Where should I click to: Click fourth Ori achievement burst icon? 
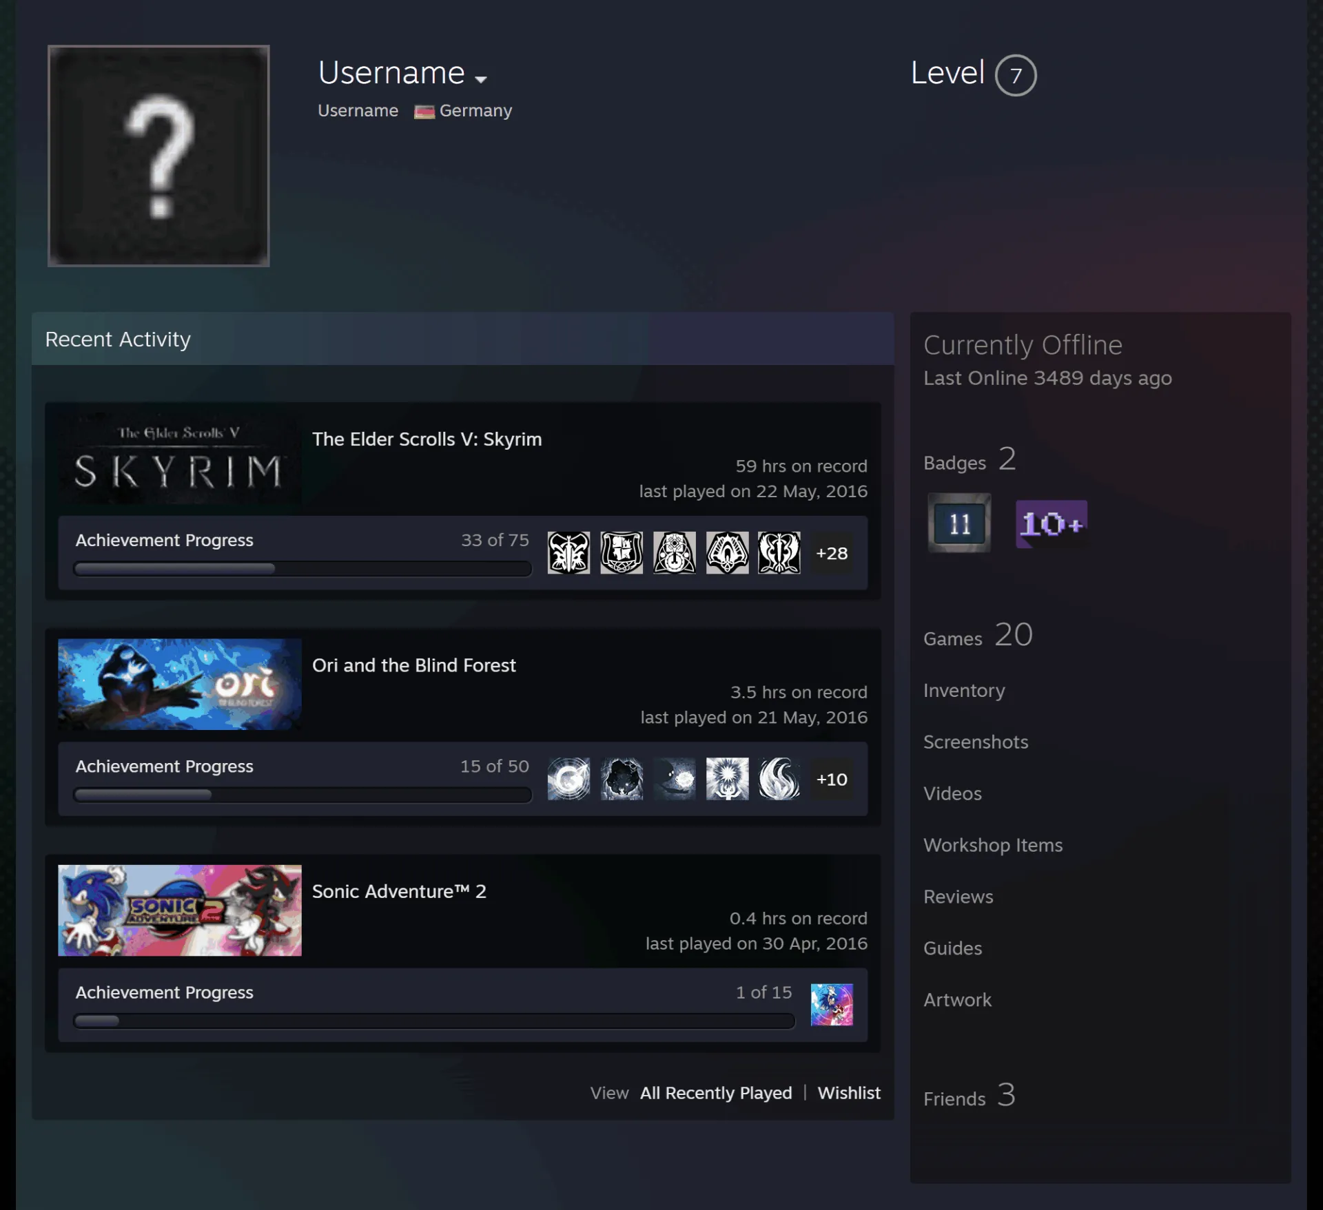(727, 779)
